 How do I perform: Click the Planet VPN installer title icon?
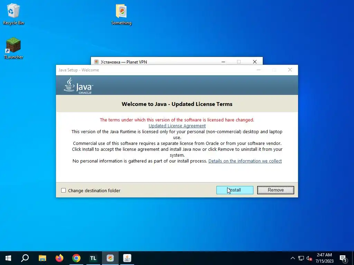tap(96, 62)
